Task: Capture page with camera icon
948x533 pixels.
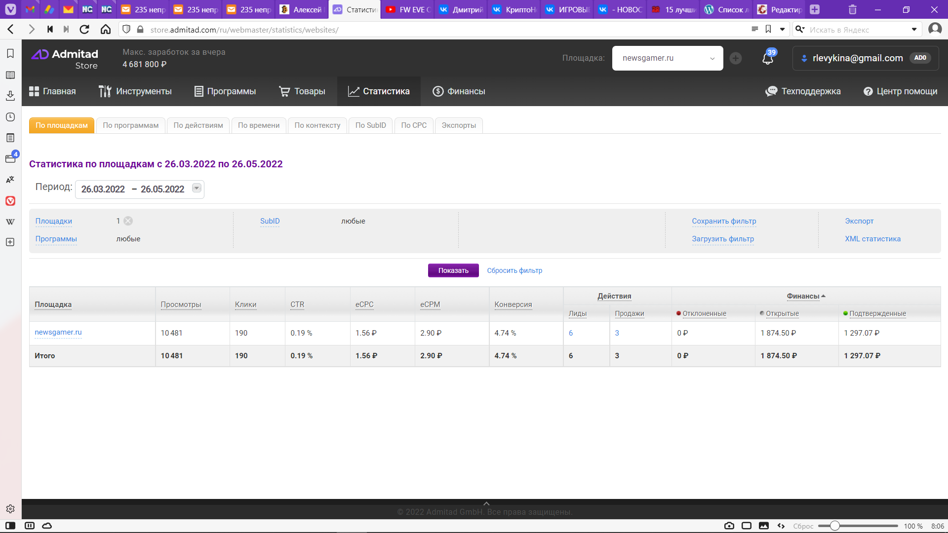Action: tap(729, 526)
